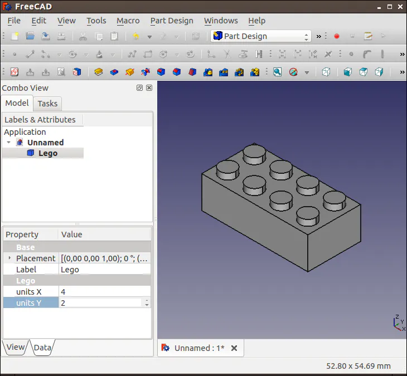
Task: Open the Draw style dropdown arrow
Action: 307,72
